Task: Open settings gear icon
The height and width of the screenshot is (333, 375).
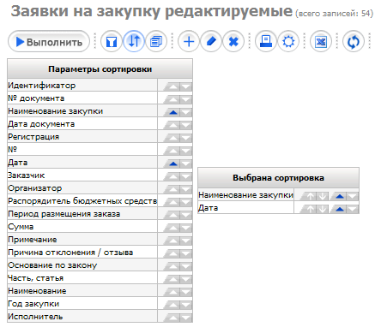Action: [288, 42]
